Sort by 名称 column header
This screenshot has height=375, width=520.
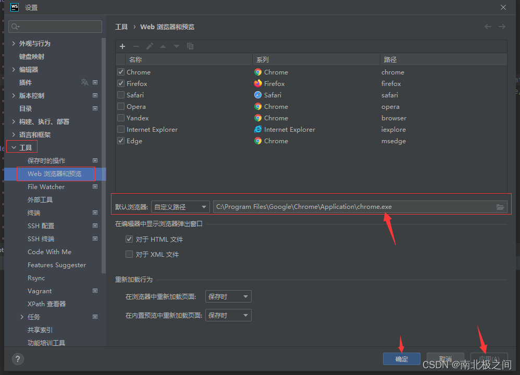tap(189, 60)
